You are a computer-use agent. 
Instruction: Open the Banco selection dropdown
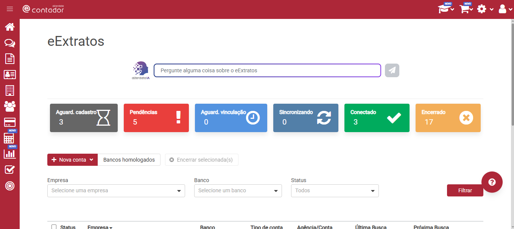click(238, 191)
